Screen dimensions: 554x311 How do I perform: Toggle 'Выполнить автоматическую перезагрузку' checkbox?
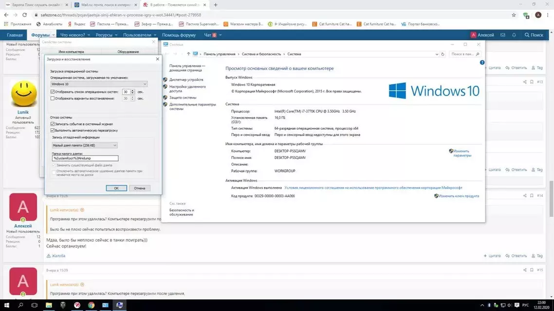[x=52, y=130]
